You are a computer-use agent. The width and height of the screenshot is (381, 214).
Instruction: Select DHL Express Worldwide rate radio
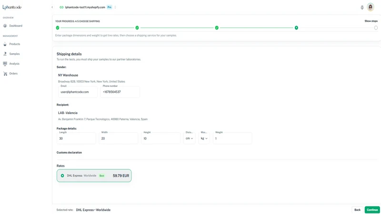[62, 175]
